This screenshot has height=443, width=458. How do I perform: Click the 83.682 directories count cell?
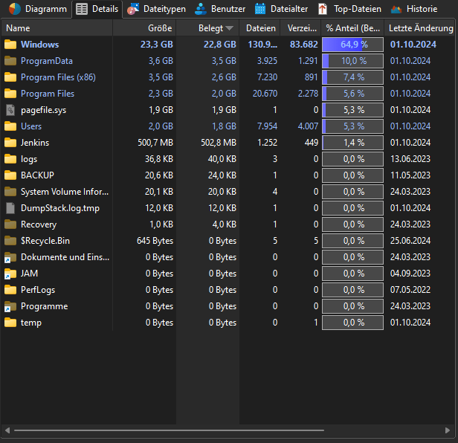coord(304,45)
